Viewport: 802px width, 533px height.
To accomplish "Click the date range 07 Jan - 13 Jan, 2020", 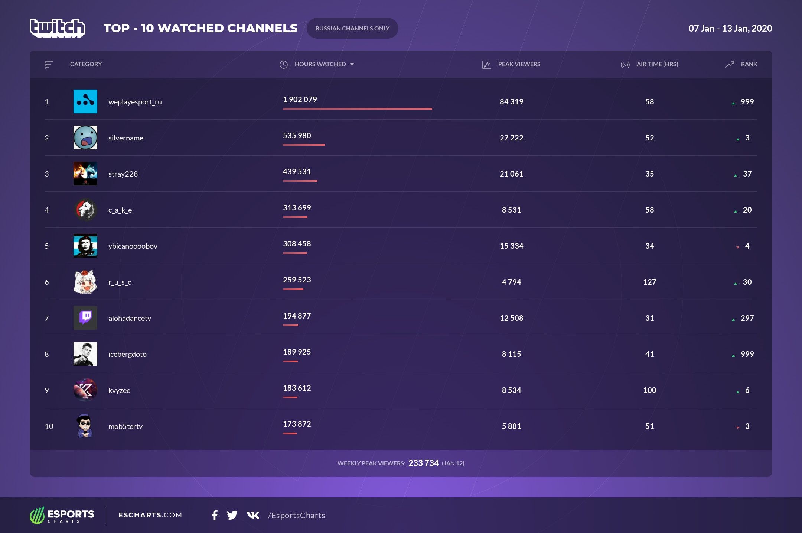I will [730, 28].
